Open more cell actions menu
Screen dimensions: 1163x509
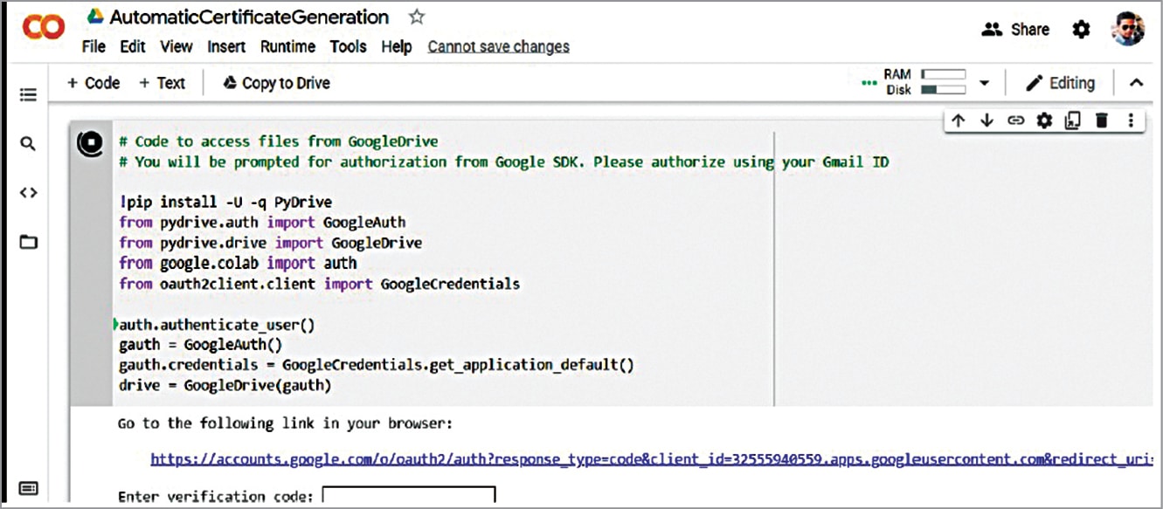[1131, 121]
